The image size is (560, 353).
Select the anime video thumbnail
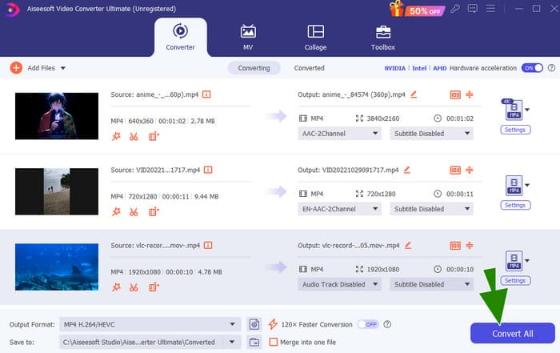tap(57, 116)
